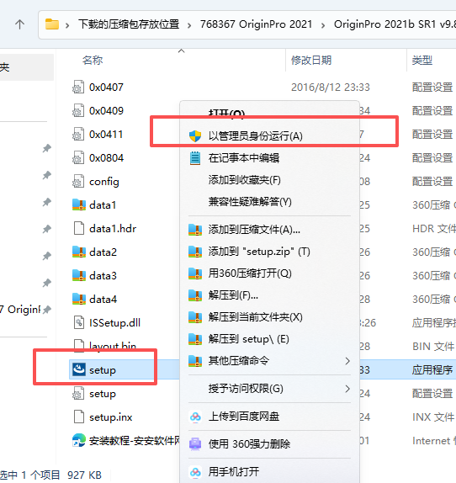Select the data1 archive icon
456x483 pixels.
(x=79, y=204)
